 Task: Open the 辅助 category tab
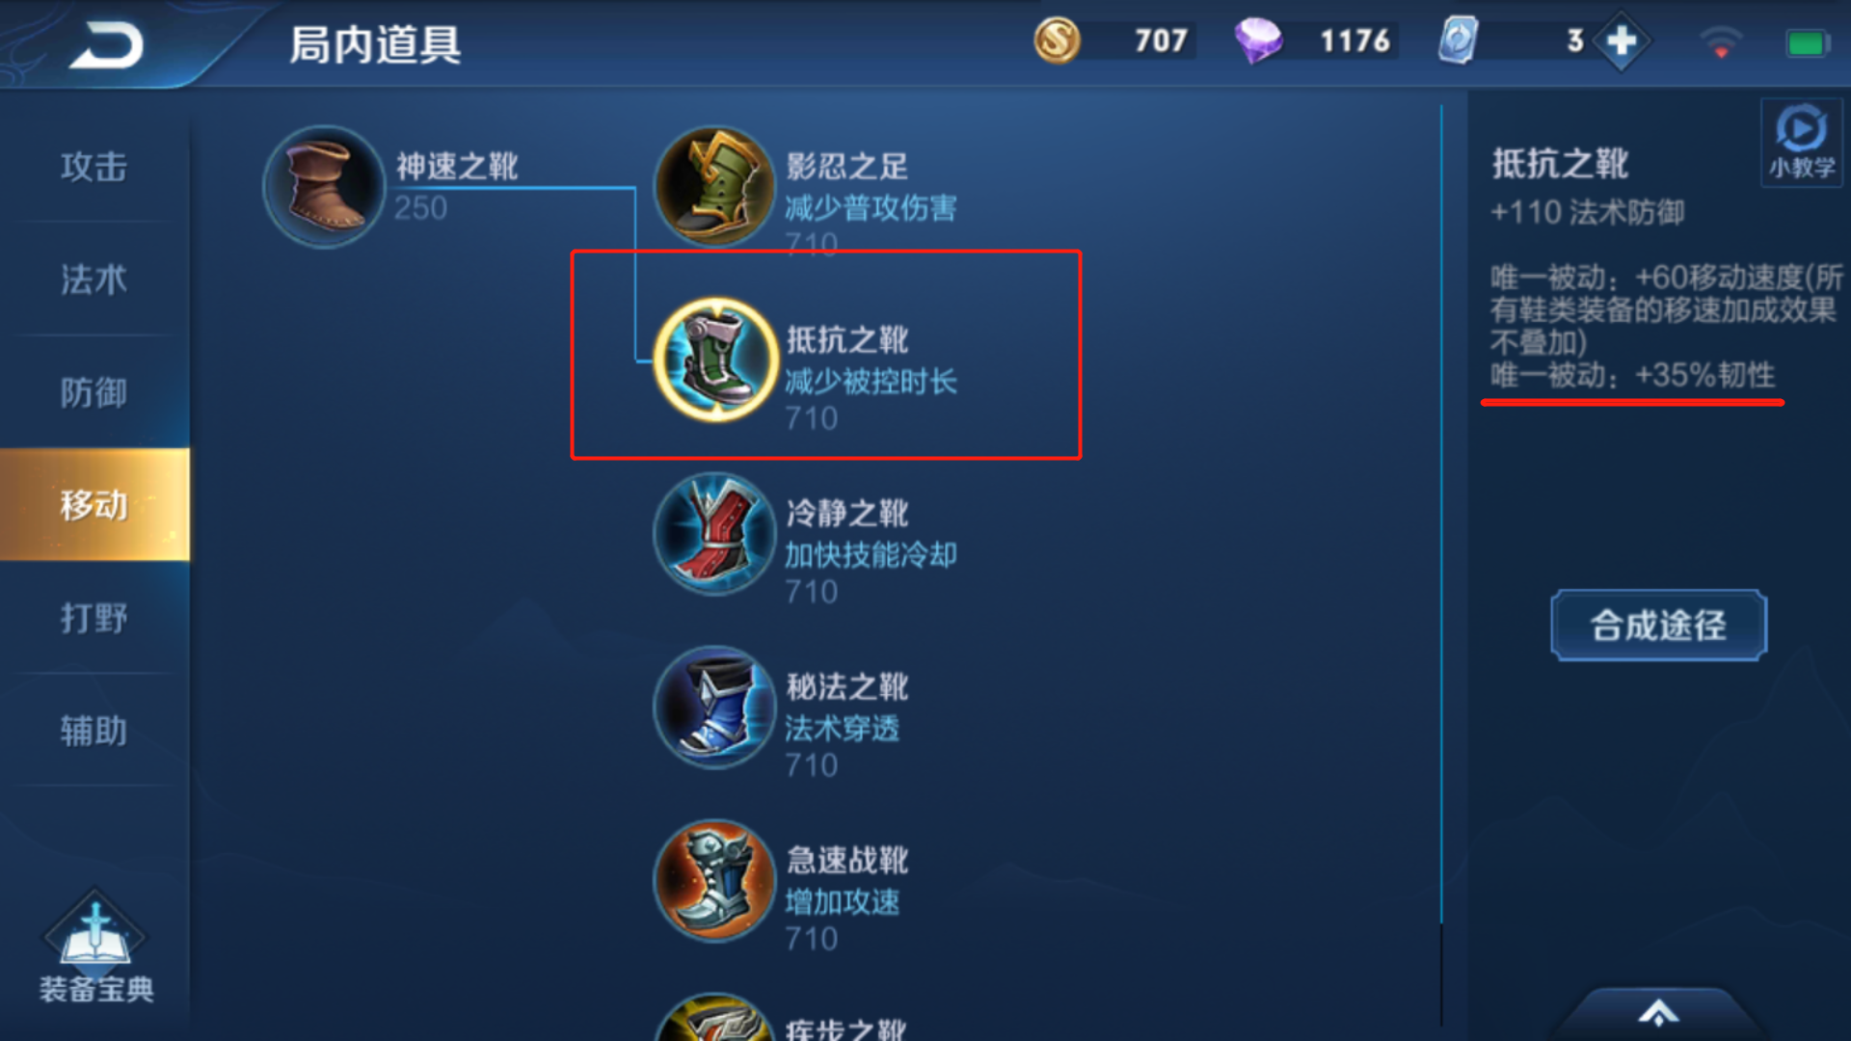(x=94, y=731)
